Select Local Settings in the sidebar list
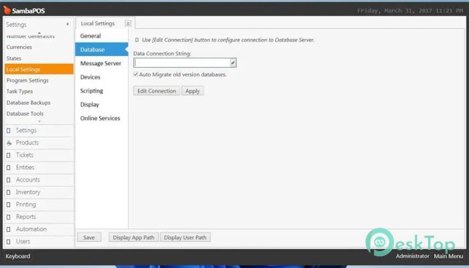Screen dimensions: 469x268 click(39, 69)
